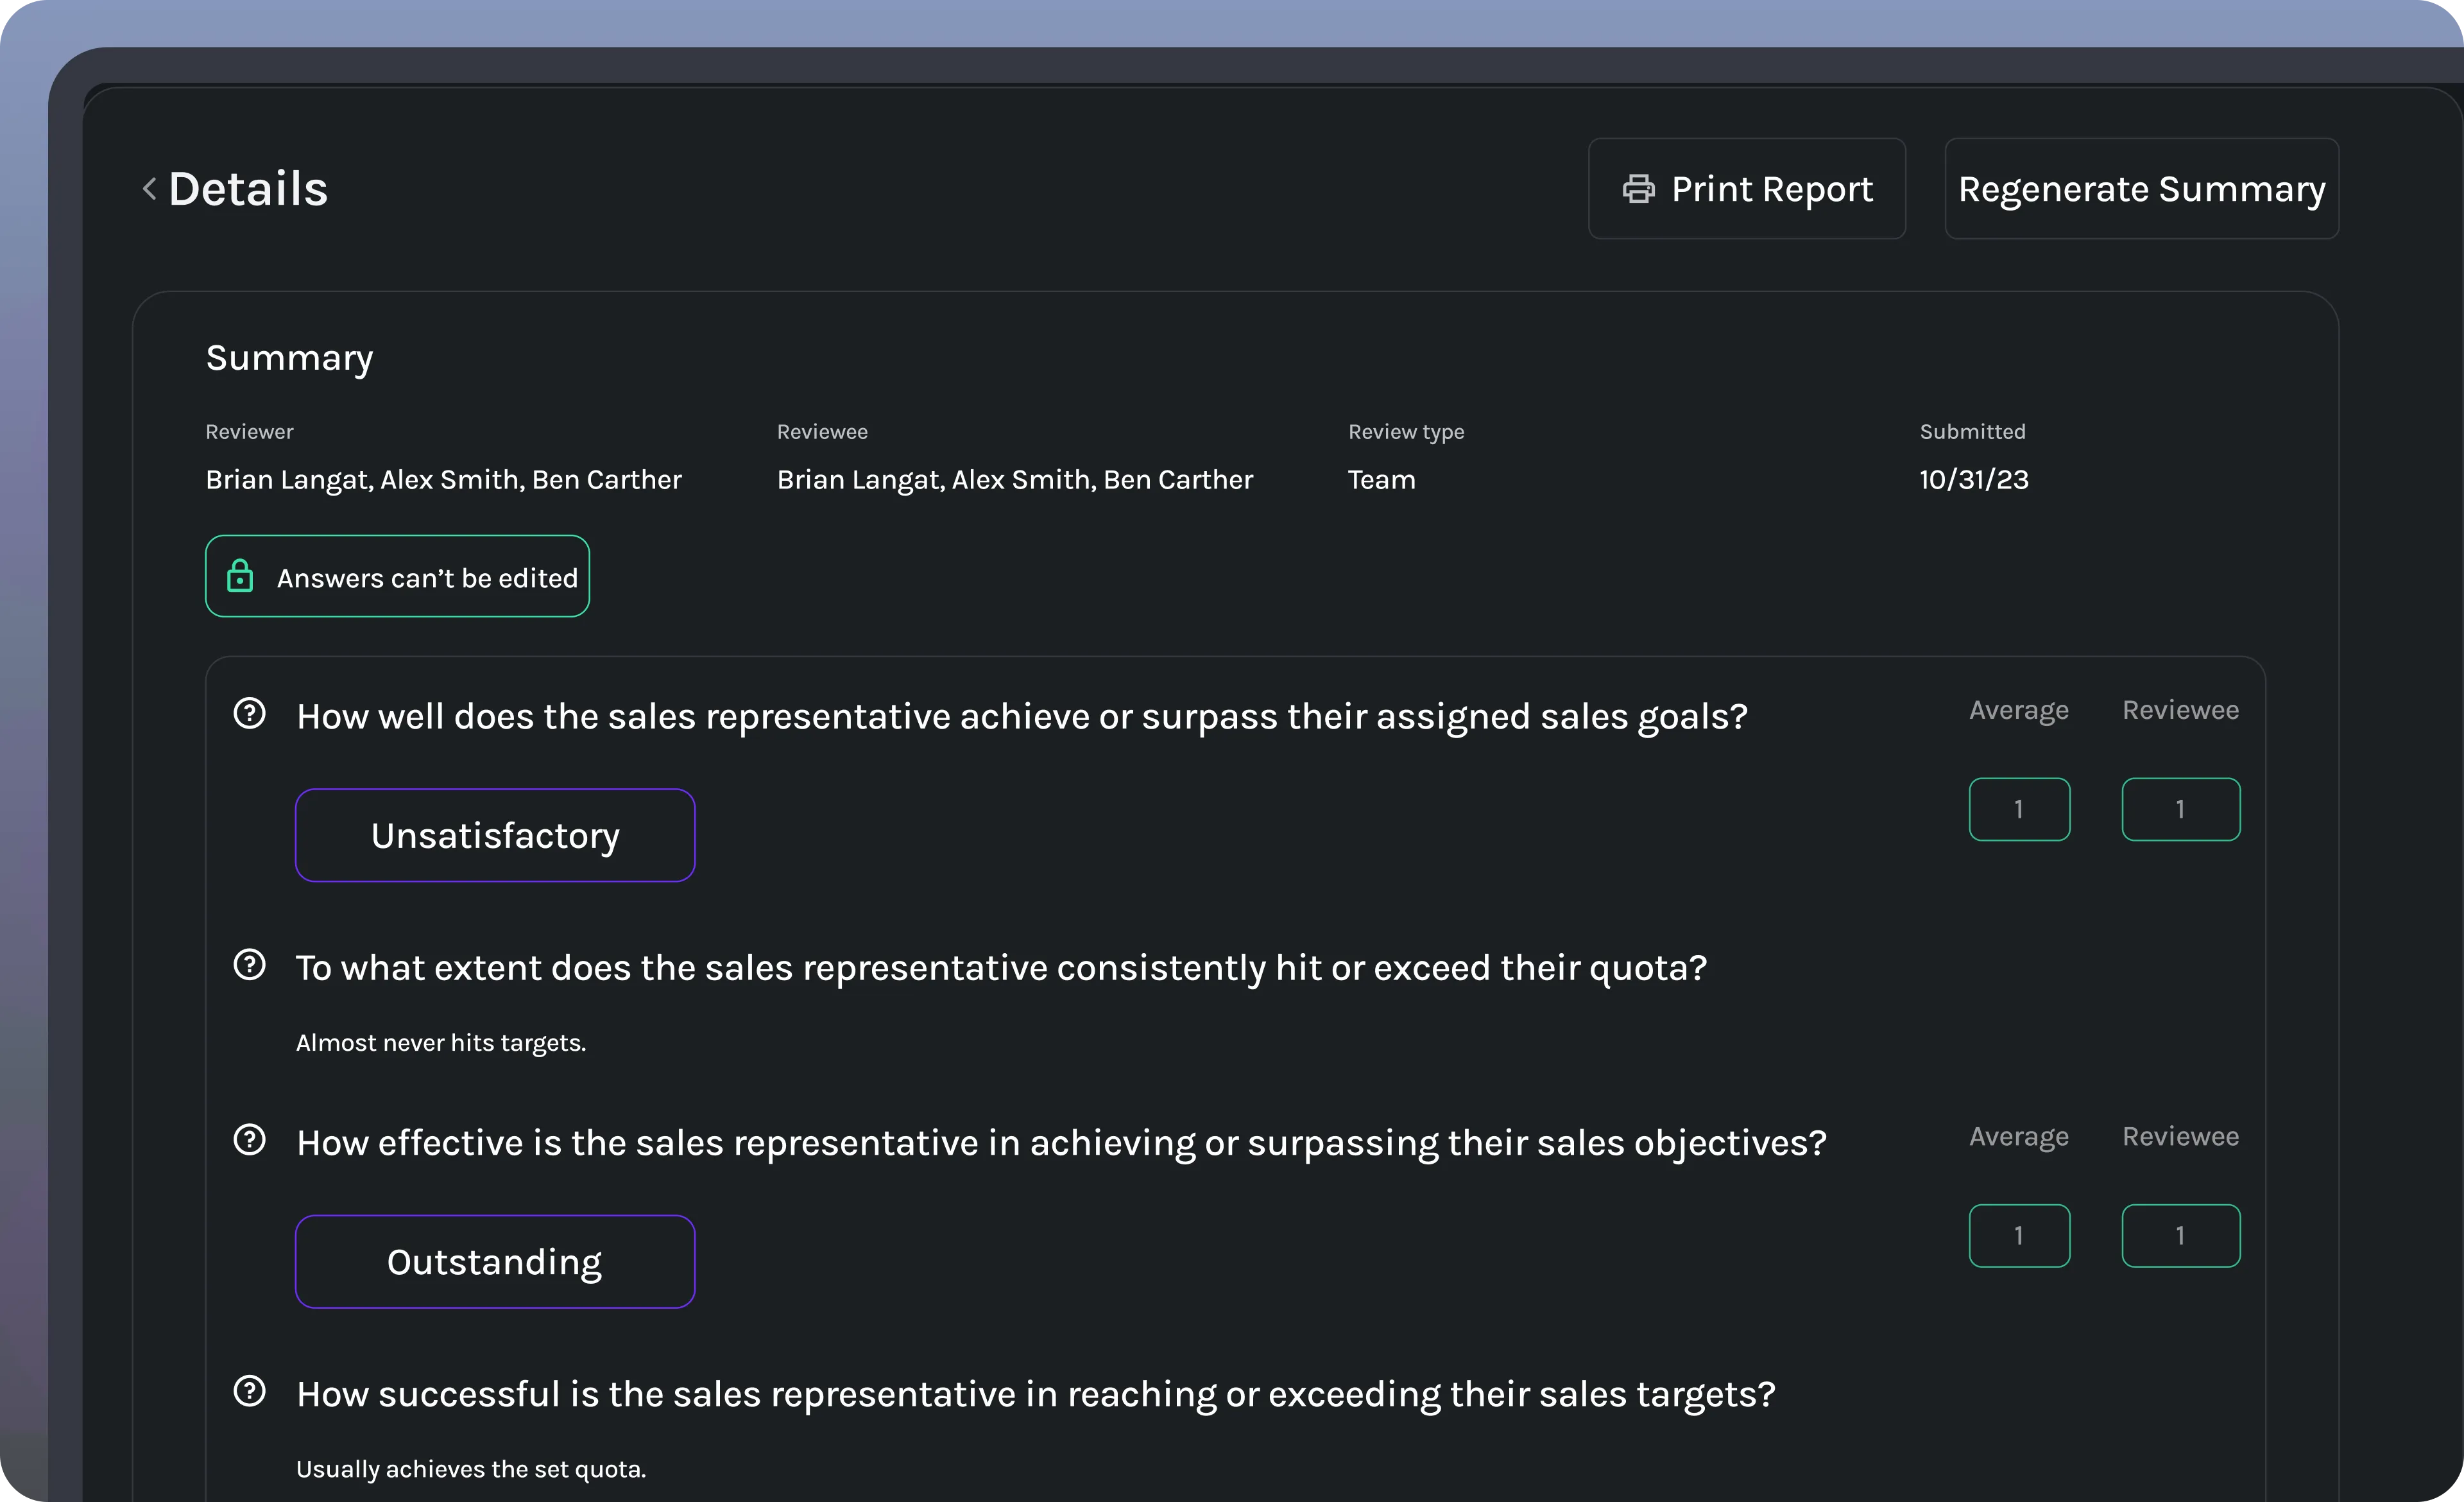Click the Almost never hits targets answer

pyautogui.click(x=441, y=1043)
